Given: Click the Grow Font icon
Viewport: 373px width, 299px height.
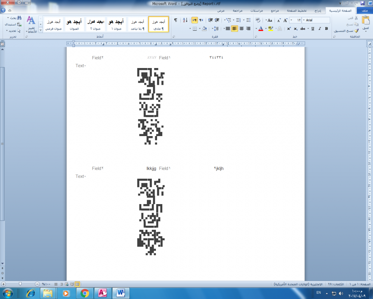Looking at the screenshot, I should (285, 20).
